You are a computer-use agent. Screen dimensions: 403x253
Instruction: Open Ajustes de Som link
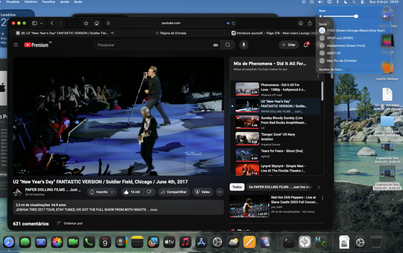[x=331, y=69]
